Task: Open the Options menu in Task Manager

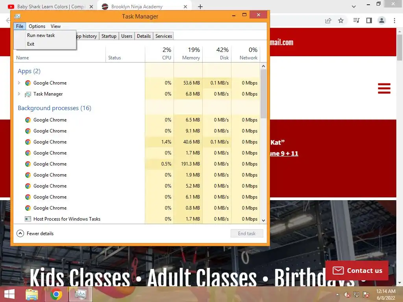Action: [37, 26]
